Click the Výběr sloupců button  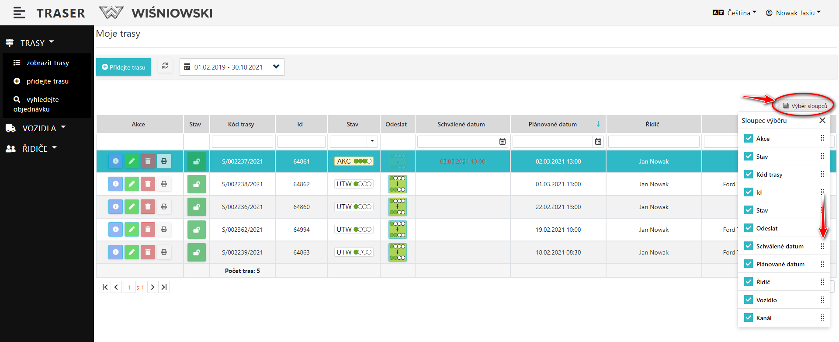805,106
